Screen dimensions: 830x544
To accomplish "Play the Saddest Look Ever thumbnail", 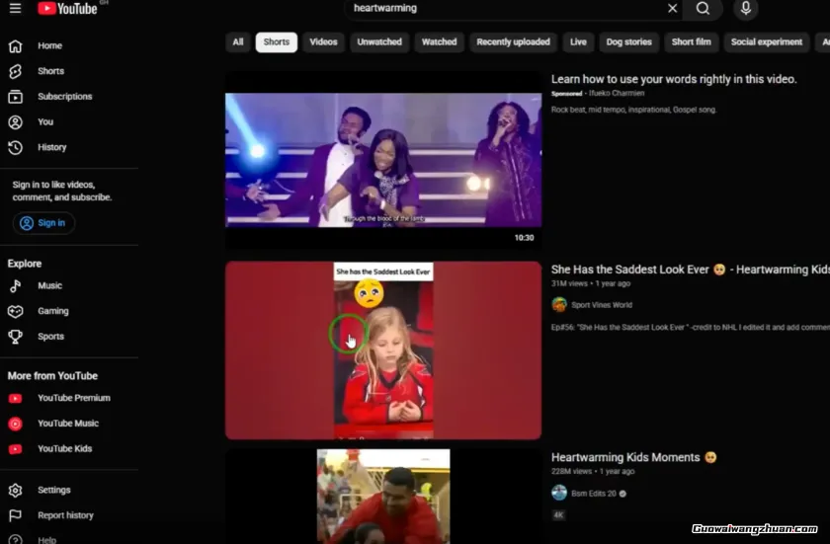I will click(383, 350).
